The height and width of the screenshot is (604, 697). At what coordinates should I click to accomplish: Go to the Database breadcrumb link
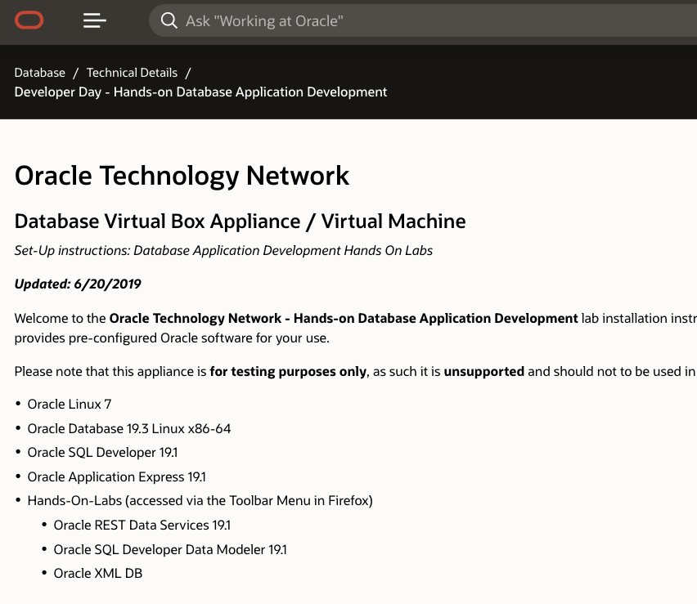tap(39, 73)
